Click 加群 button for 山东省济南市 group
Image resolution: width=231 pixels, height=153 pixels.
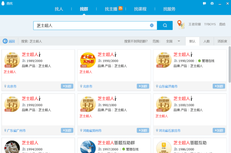219,86
